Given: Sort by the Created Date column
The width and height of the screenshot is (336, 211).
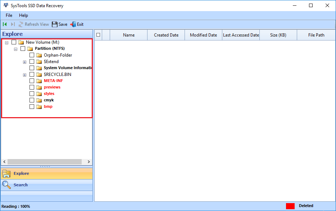Looking at the screenshot, I should pyautogui.click(x=166, y=35).
